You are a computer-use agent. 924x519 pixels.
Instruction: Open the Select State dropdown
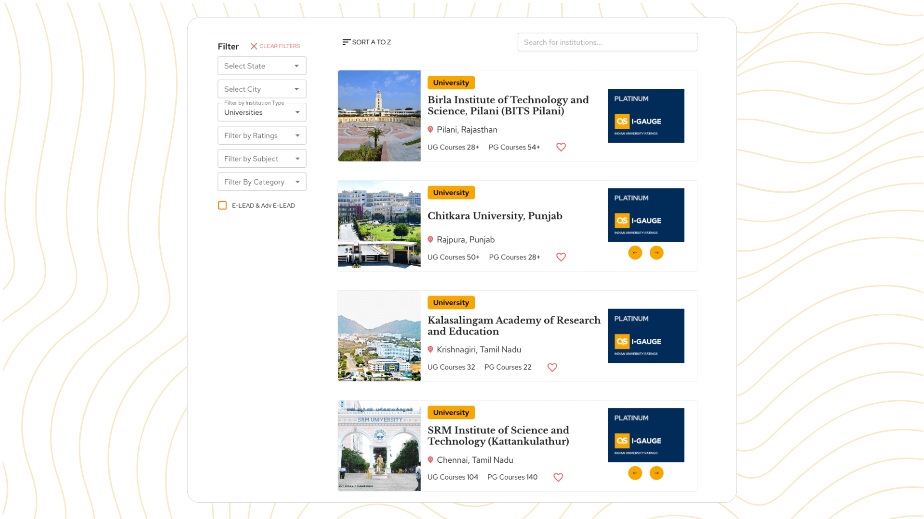click(262, 66)
